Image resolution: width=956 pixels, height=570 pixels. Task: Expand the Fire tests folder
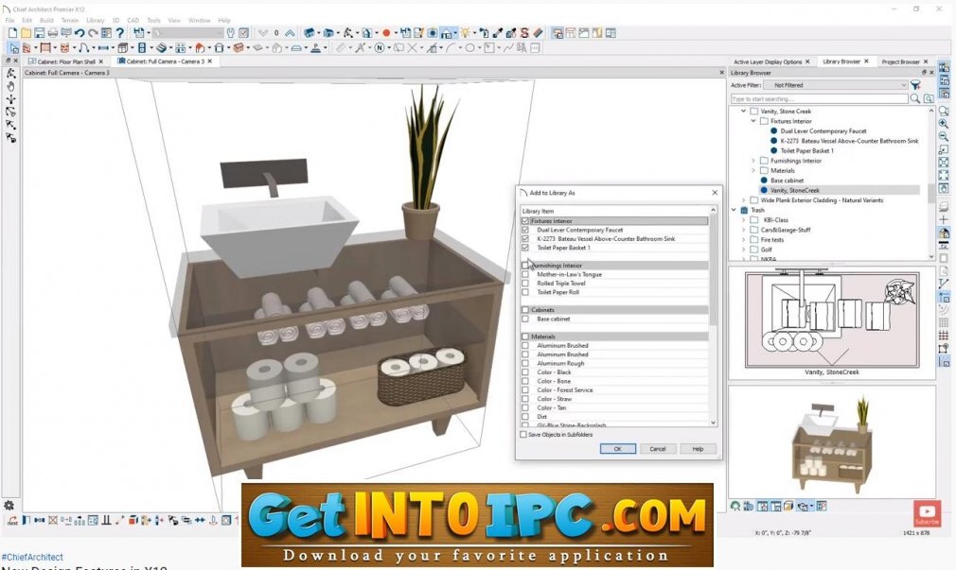click(x=743, y=240)
